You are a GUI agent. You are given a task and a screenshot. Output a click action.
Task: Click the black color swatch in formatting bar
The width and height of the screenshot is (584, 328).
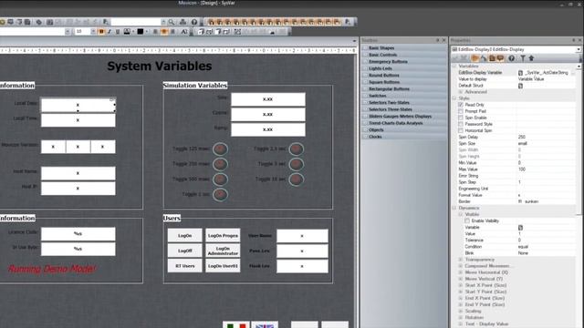coord(140,32)
